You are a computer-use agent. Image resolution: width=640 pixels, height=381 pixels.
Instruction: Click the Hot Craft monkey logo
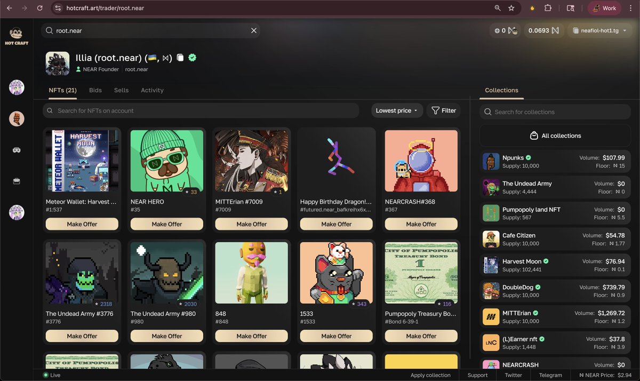pyautogui.click(x=17, y=35)
